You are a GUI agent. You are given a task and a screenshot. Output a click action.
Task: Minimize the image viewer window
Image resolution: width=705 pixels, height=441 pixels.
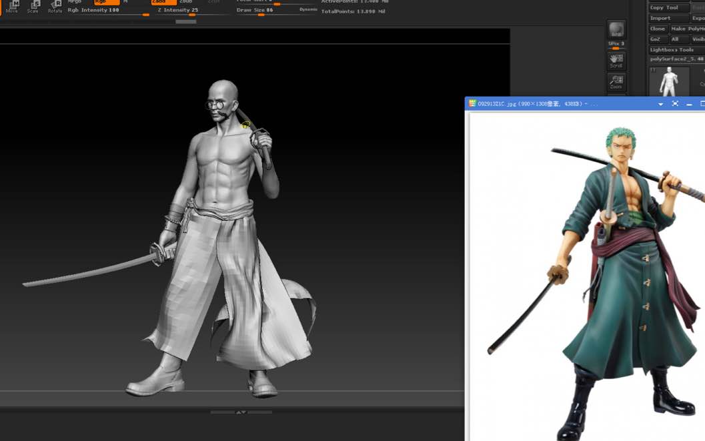pyautogui.click(x=689, y=104)
